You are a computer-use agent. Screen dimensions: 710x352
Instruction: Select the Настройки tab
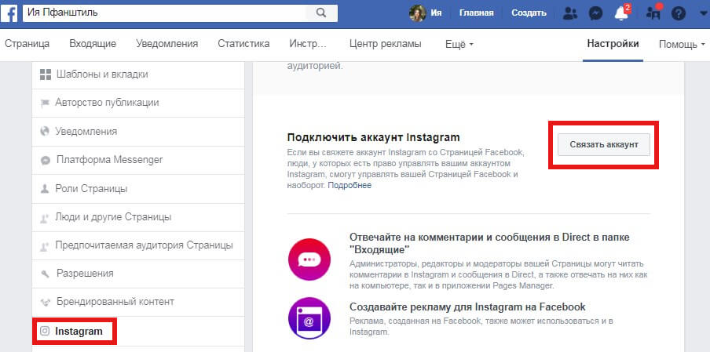(x=613, y=44)
